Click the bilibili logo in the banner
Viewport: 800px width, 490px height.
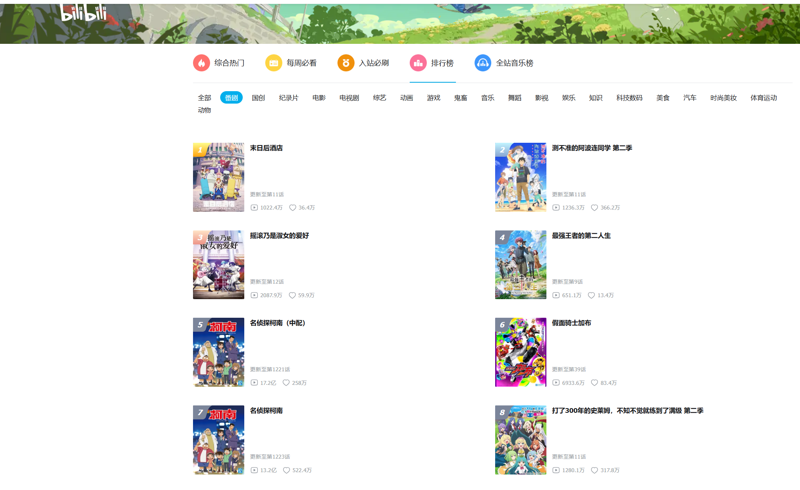[x=84, y=13]
